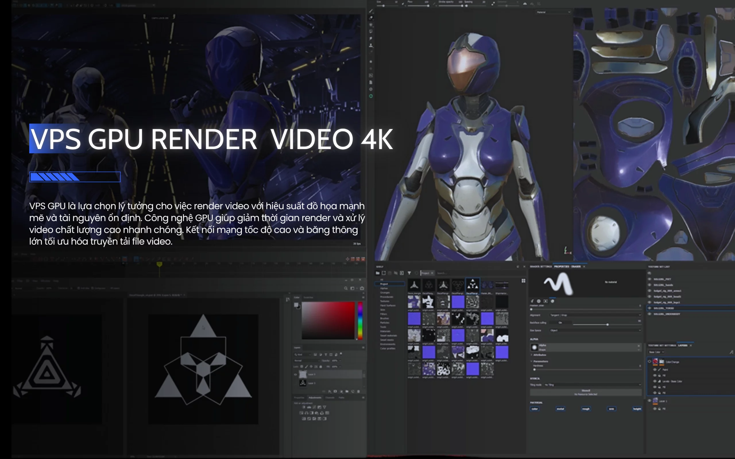Select the Paint brush tool in Substance Painter

[x=371, y=11]
